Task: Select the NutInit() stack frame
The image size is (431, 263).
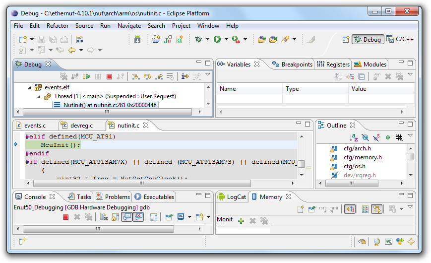Action: tap(106, 105)
